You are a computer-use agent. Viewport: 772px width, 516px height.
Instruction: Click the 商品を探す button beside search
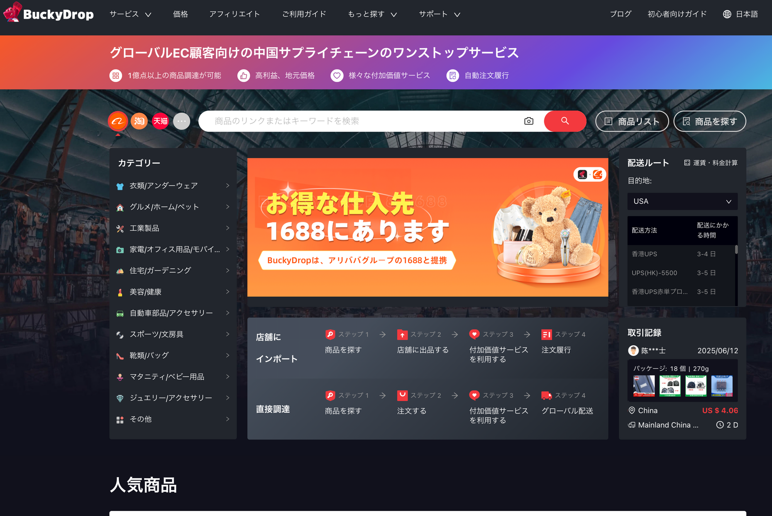(x=709, y=122)
